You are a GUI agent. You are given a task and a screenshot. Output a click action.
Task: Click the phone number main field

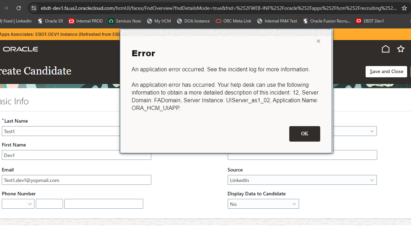104,204
